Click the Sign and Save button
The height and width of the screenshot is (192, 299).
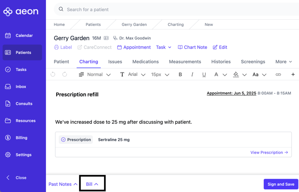[x=281, y=184]
